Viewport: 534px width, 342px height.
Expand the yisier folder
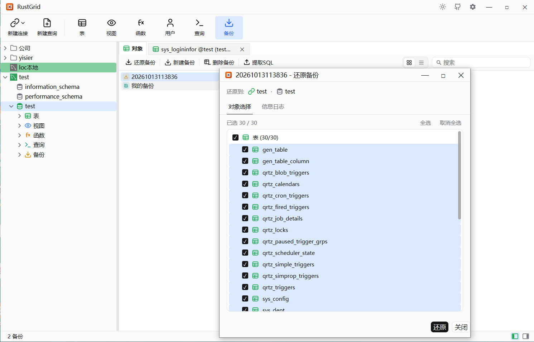point(5,58)
